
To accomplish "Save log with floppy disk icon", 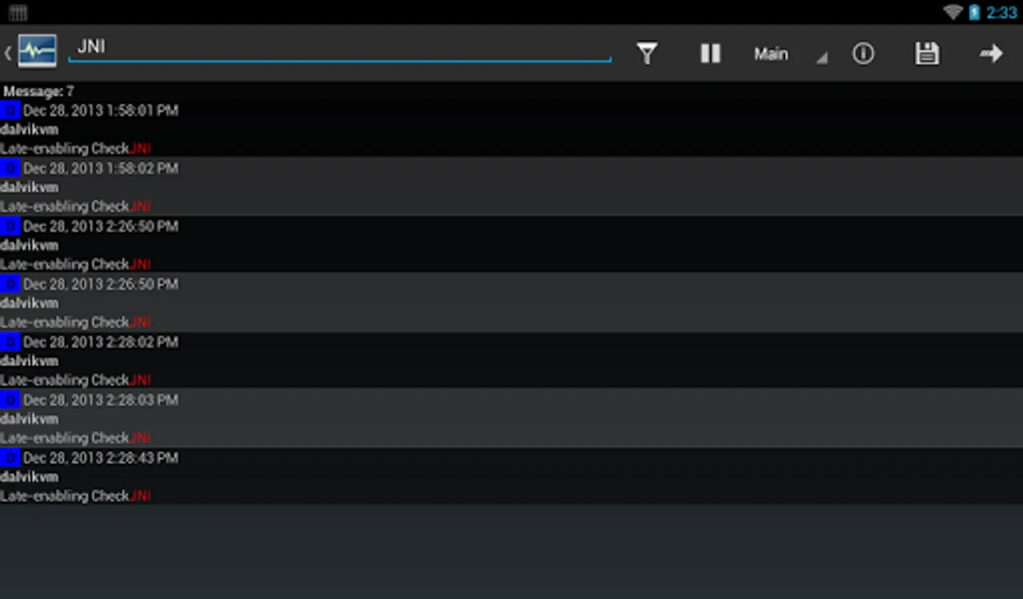I will (926, 53).
